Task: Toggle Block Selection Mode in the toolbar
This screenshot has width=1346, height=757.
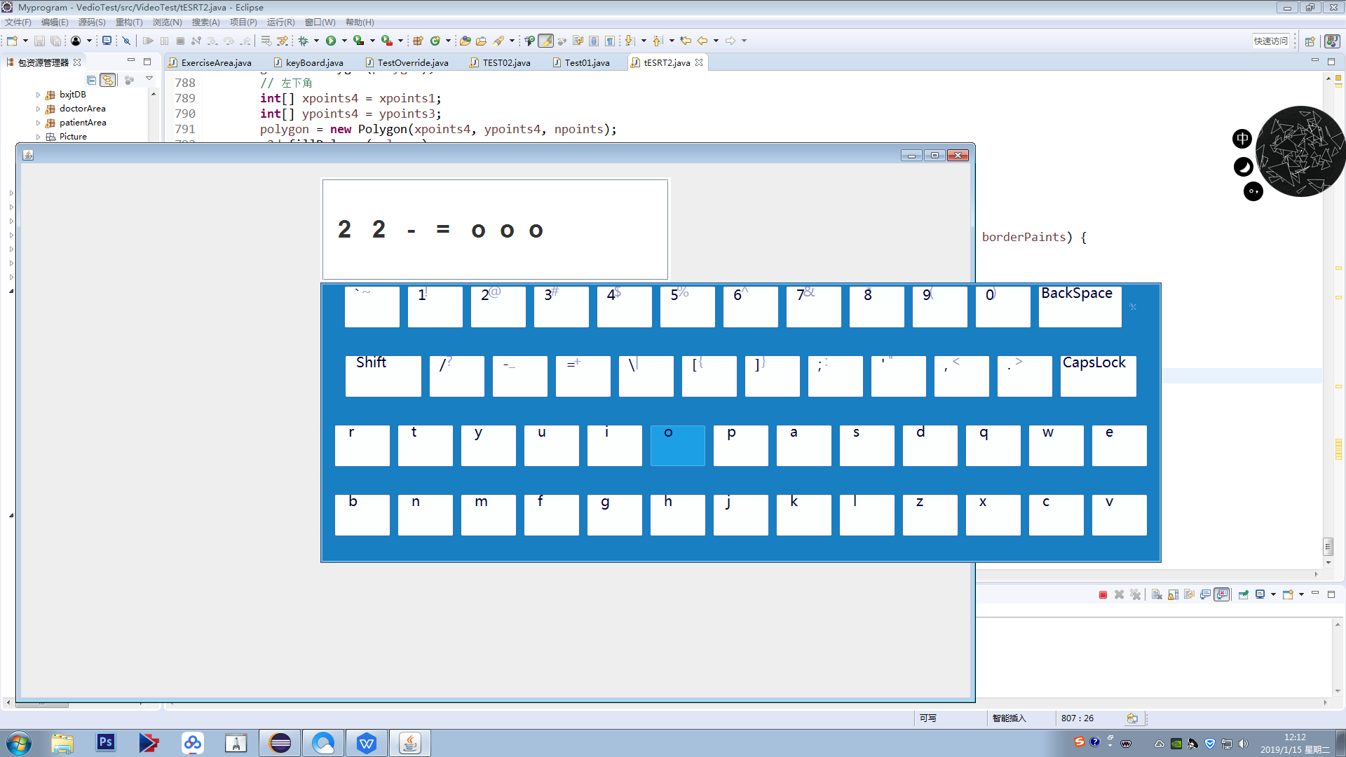Action: pos(594,41)
